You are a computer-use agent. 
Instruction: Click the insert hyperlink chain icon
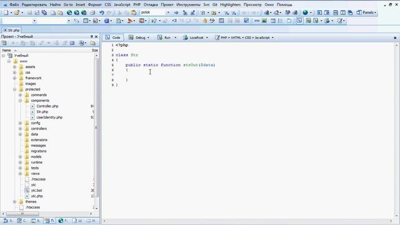257,21
